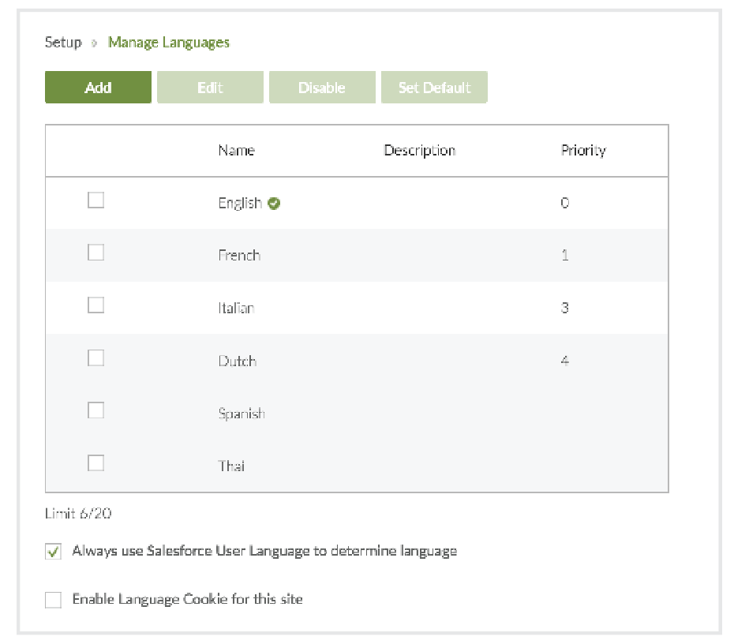Open the Setup breadcrumb link

pyautogui.click(x=63, y=43)
